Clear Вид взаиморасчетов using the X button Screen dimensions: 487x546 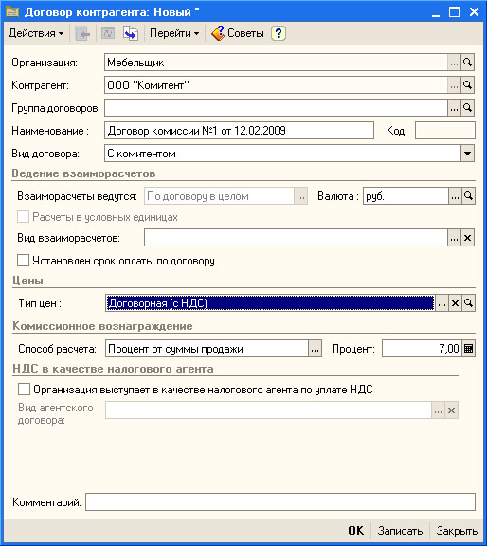467,238
